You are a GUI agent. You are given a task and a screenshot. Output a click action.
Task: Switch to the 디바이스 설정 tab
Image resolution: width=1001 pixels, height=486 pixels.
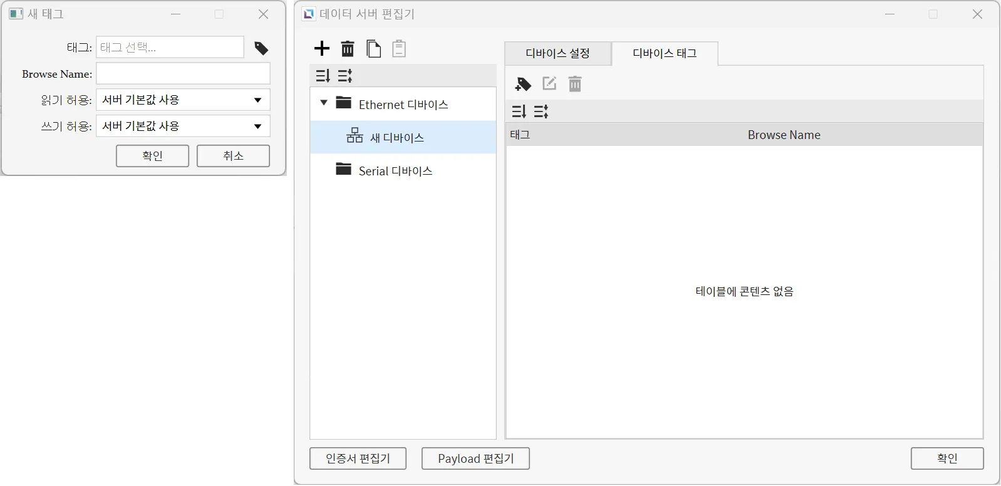[558, 54]
